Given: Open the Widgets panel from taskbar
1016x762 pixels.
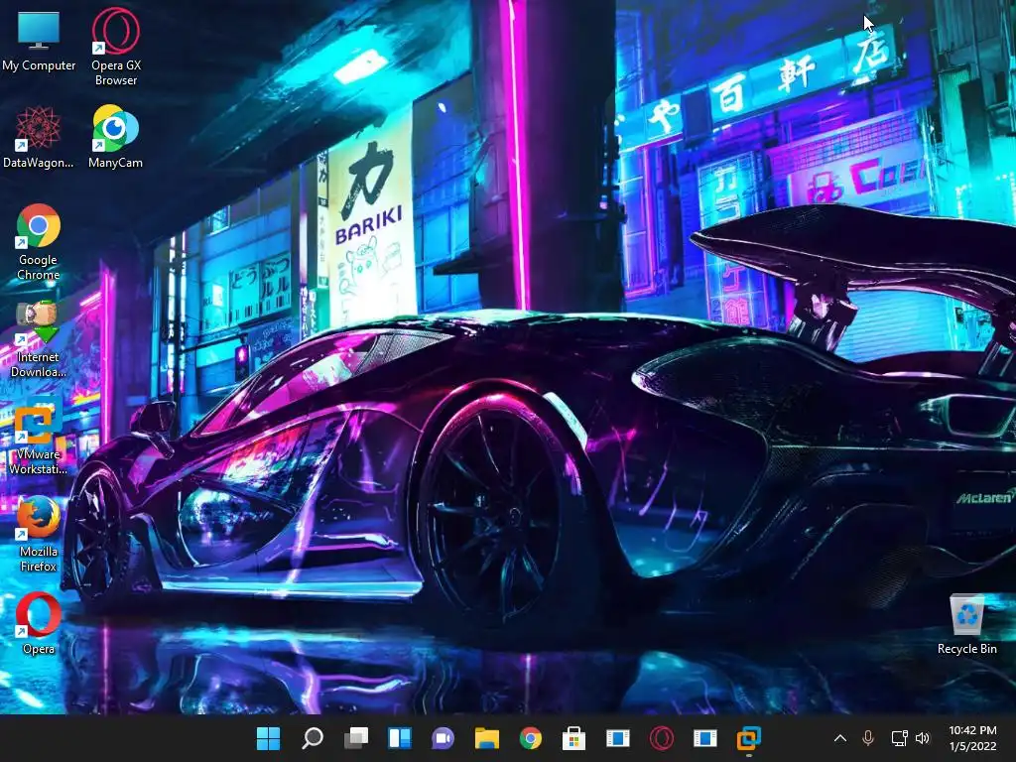Looking at the screenshot, I should [400, 738].
